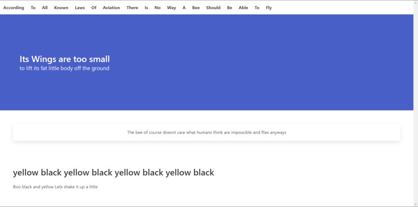The height and width of the screenshot is (207, 418).
Task: Click the 'Boo black and yellow' paragraph
Action: (55, 187)
